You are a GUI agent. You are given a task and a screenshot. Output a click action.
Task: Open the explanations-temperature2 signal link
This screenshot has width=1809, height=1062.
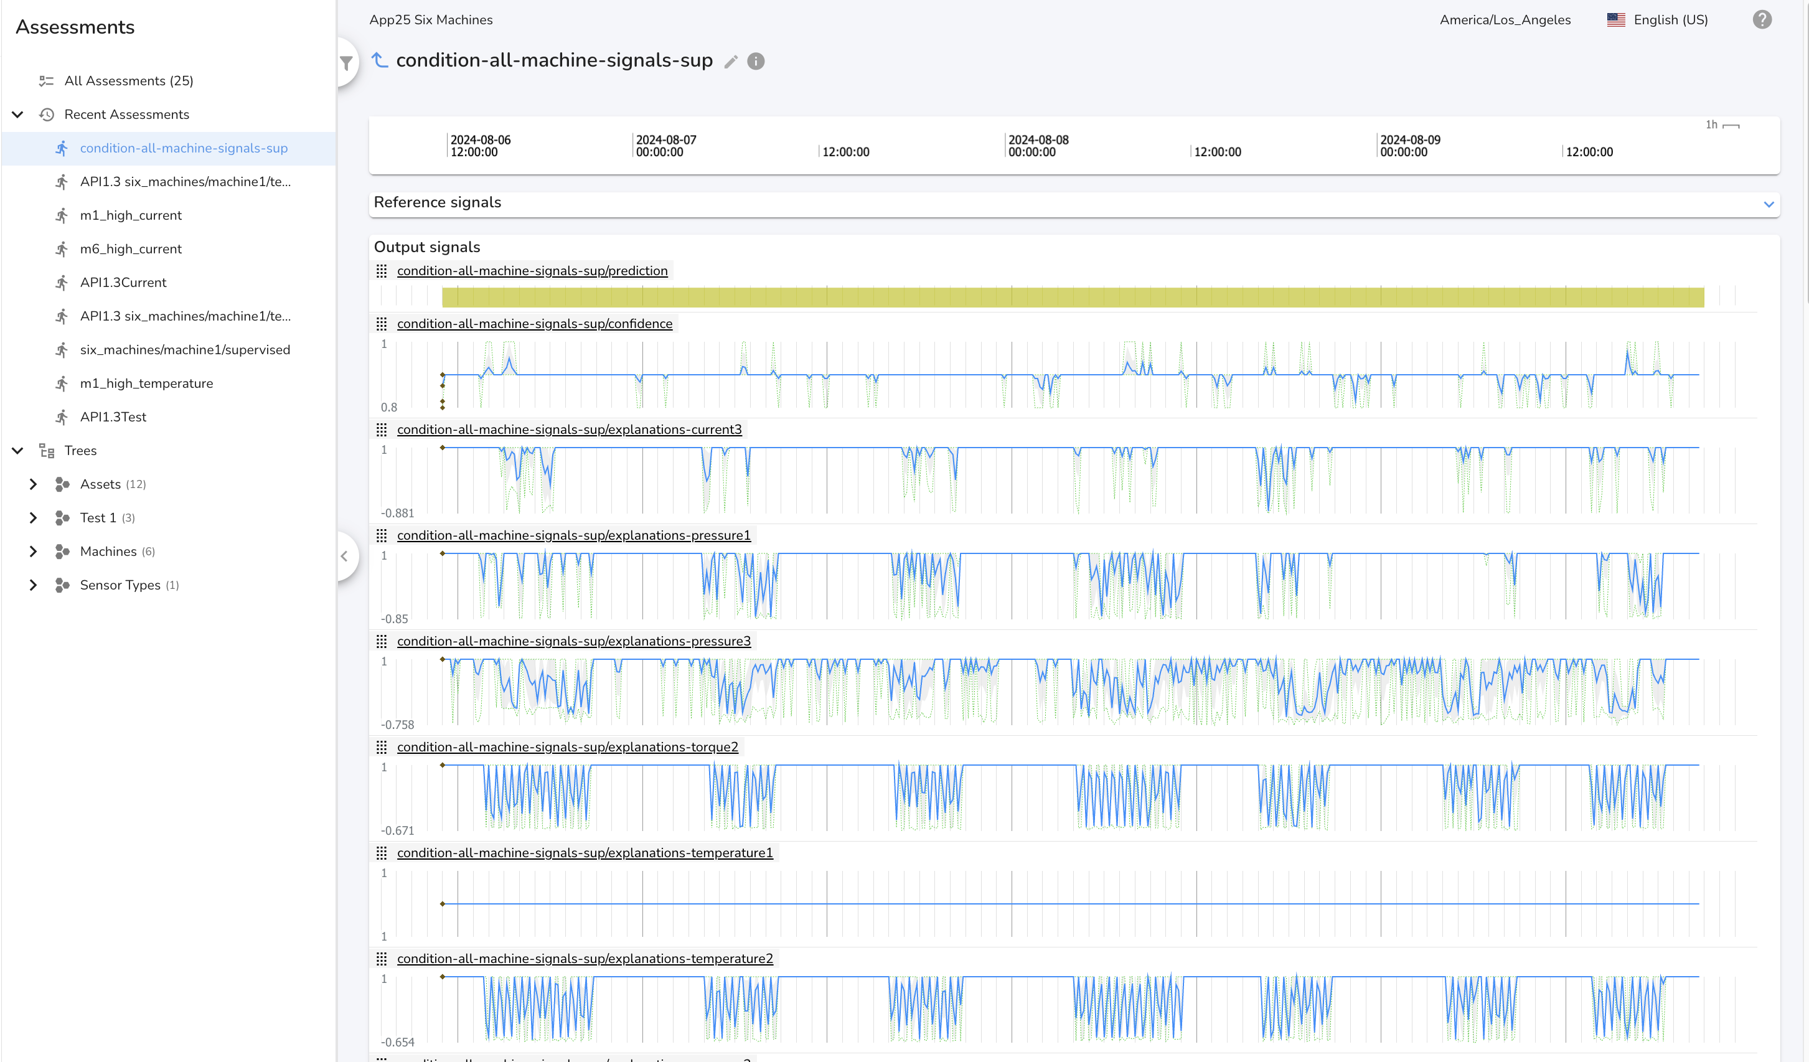click(x=585, y=959)
